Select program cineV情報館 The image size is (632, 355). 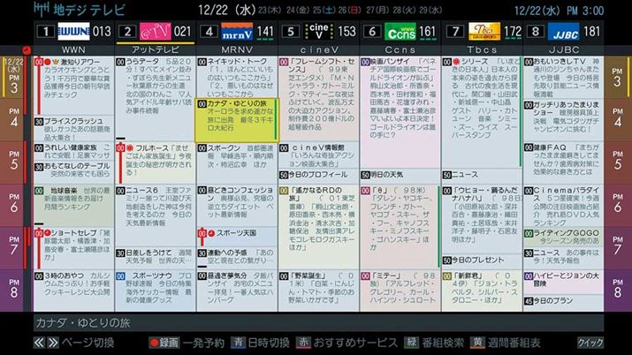pos(318,155)
